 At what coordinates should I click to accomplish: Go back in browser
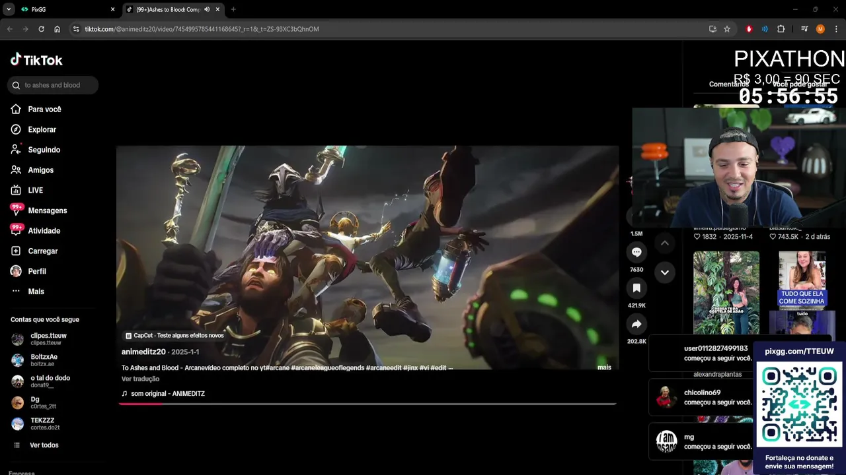pyautogui.click(x=9, y=29)
